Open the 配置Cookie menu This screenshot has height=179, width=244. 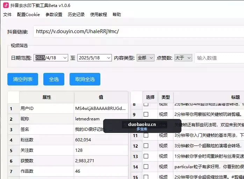pos(28,15)
